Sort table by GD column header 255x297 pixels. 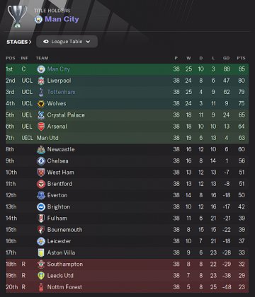coord(226,58)
